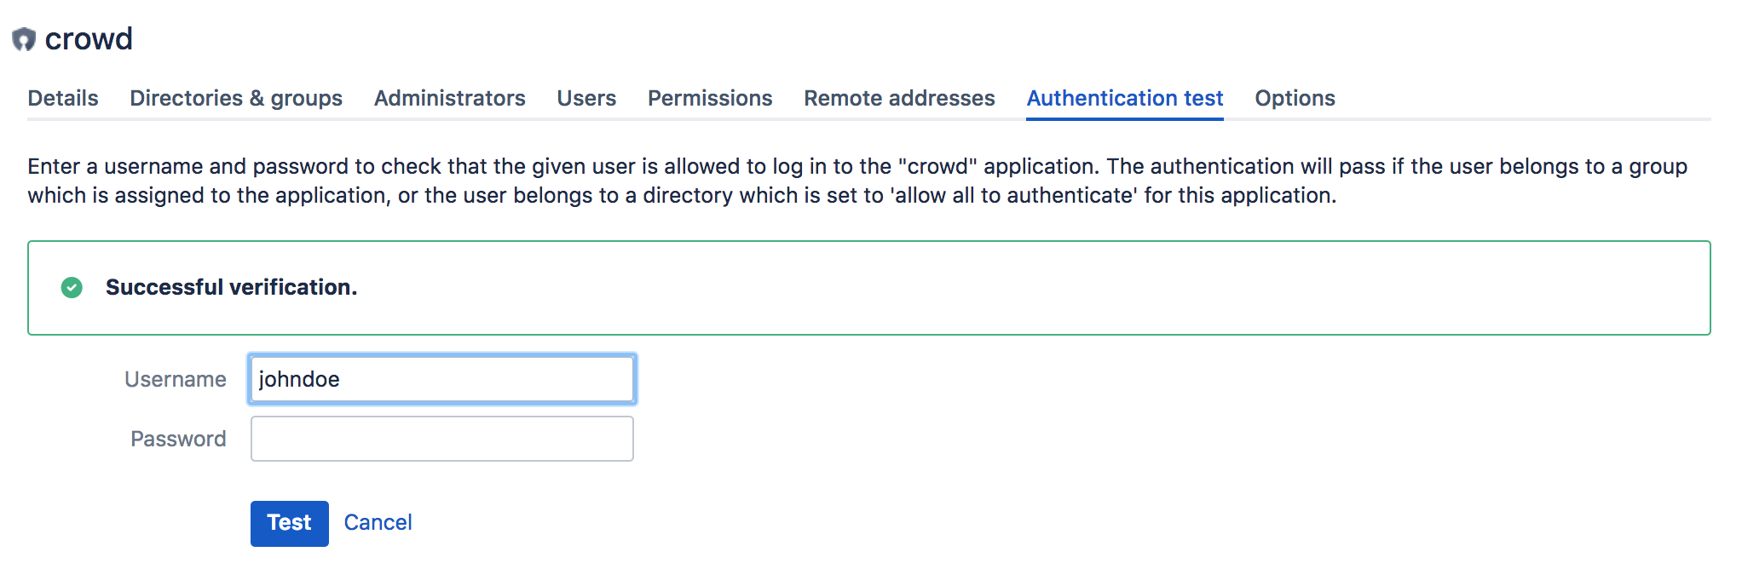This screenshot has width=1742, height=569.
Task: Focus the Username field containing johndoe
Action: (441, 379)
